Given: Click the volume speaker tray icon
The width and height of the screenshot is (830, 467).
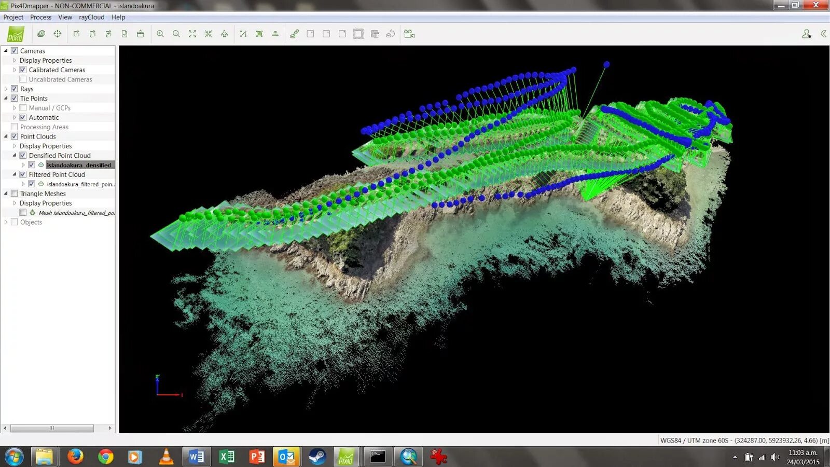Looking at the screenshot, I should [x=775, y=457].
